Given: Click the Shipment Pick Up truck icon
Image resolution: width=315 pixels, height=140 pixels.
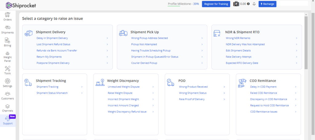Looking at the screenshot, I should (123, 33).
